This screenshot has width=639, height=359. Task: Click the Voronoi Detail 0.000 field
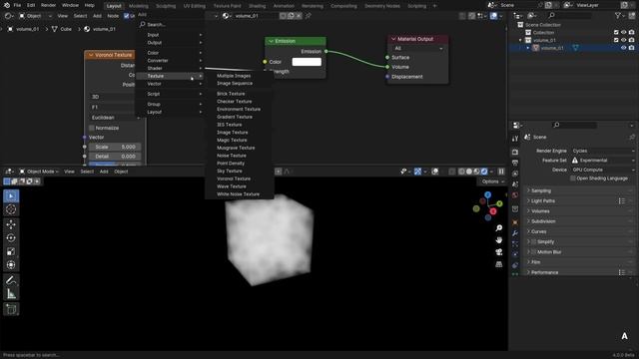pyautogui.click(x=115, y=157)
